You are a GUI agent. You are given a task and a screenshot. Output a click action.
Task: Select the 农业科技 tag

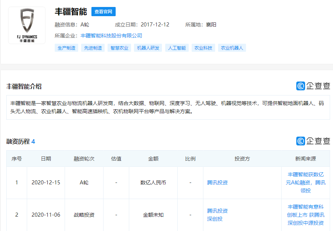pos(203,48)
